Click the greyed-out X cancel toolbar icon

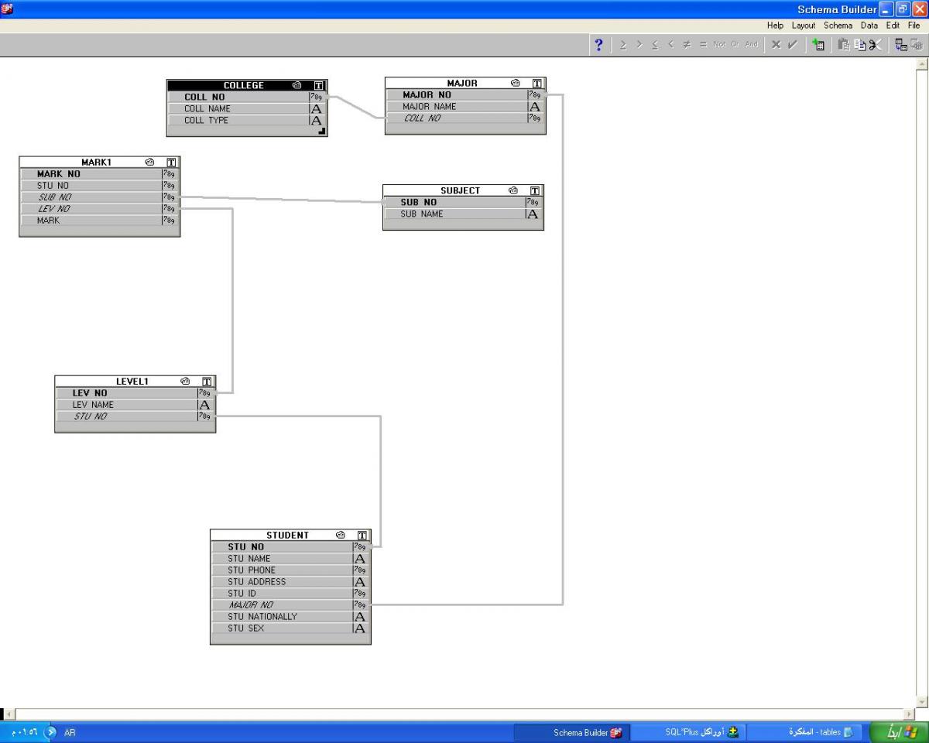point(776,45)
